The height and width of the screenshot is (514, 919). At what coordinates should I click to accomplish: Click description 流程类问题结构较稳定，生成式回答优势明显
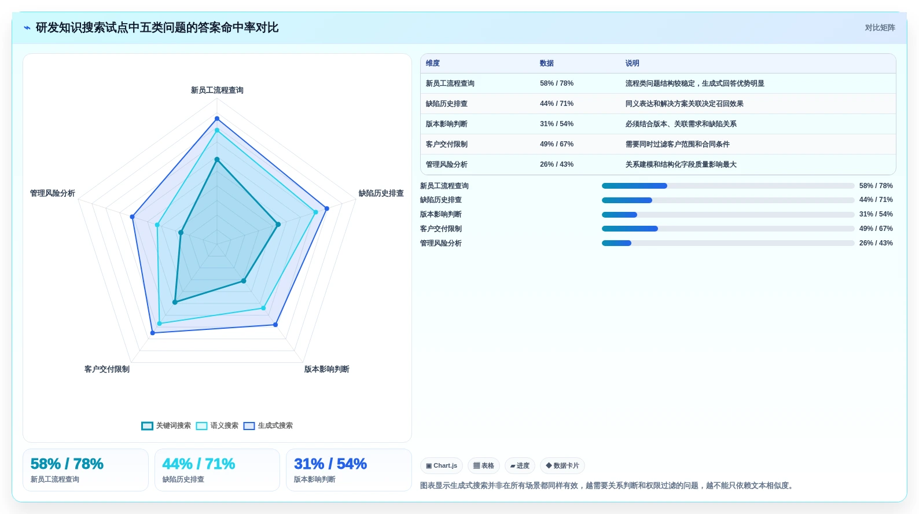[x=695, y=83]
